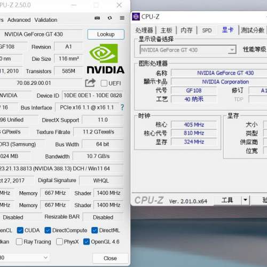The width and height of the screenshot is (267, 267).
Task: Click the Resizable BAR value Disabled
Action: [x=103, y=217]
